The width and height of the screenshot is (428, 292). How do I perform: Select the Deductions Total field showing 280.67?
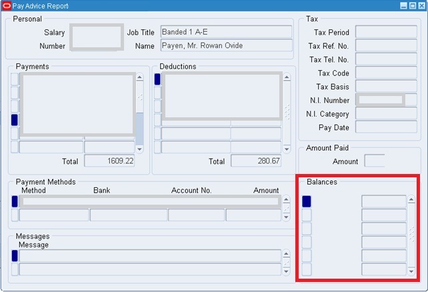click(256, 161)
